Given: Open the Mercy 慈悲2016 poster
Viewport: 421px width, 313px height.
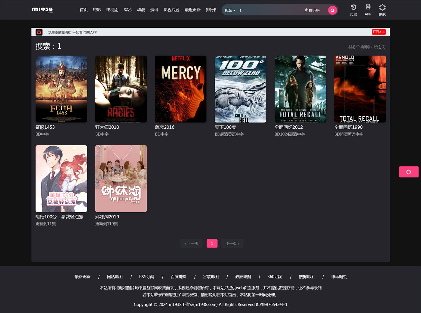Looking at the screenshot, I should [181, 89].
